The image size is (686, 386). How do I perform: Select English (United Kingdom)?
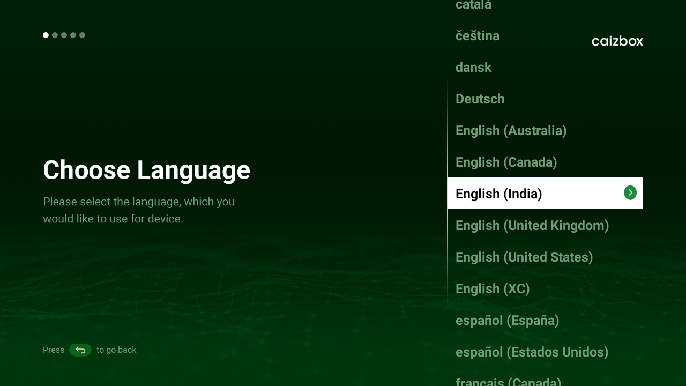532,225
